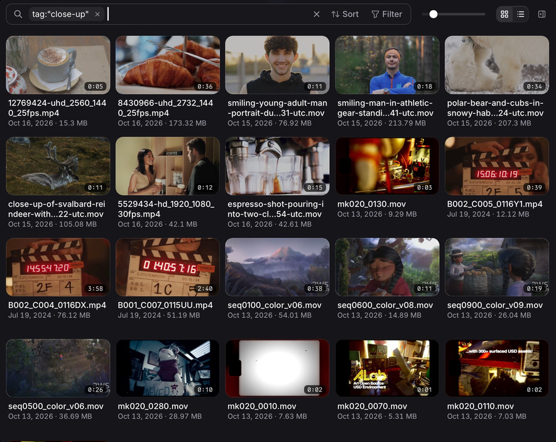Open the coffee cup thumbnail 12769424-uhd
Viewport: 556px width, 442px height.
click(x=58, y=65)
